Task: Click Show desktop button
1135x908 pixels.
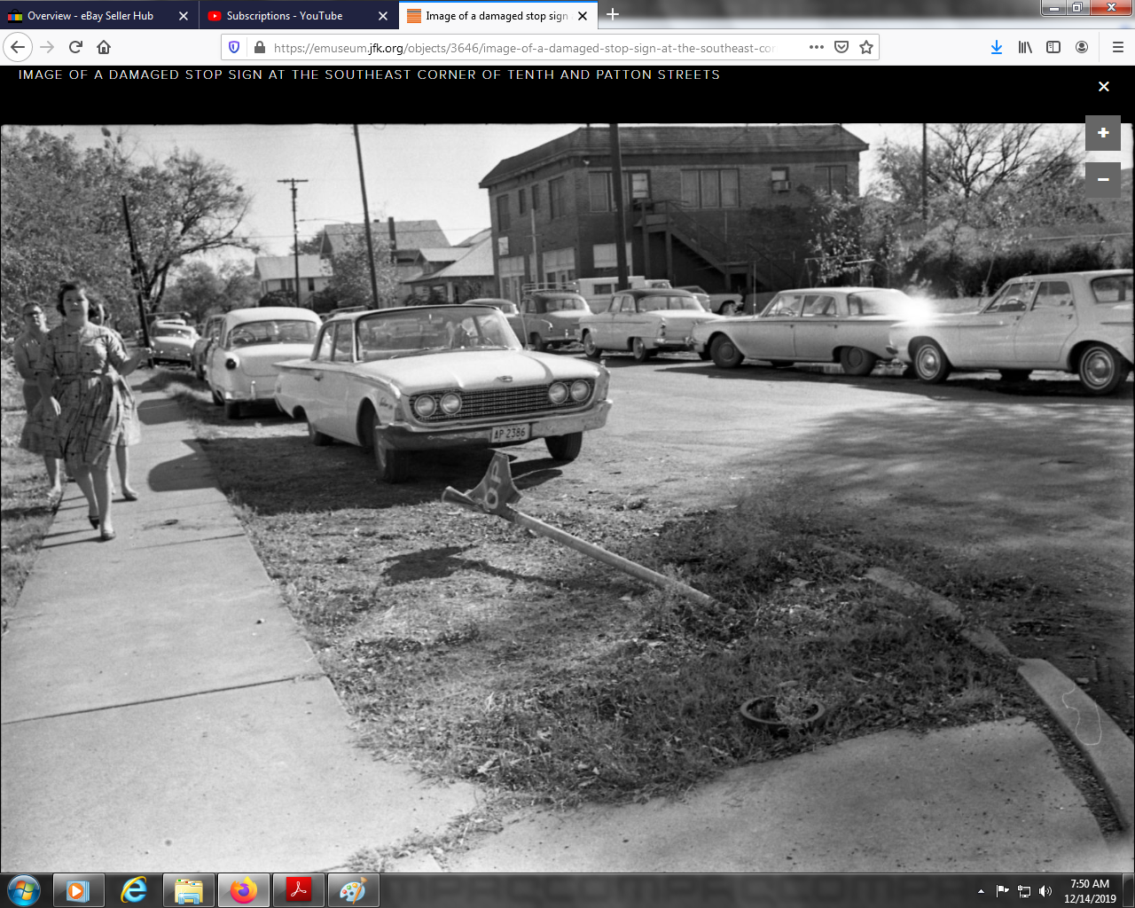Action: [1129, 890]
